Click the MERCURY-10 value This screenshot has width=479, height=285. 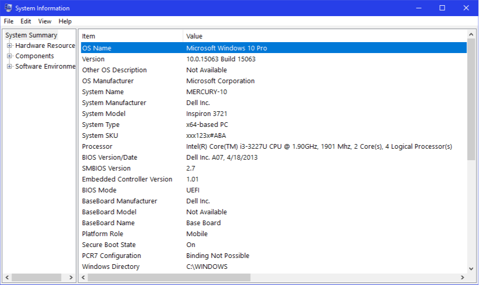[206, 92]
